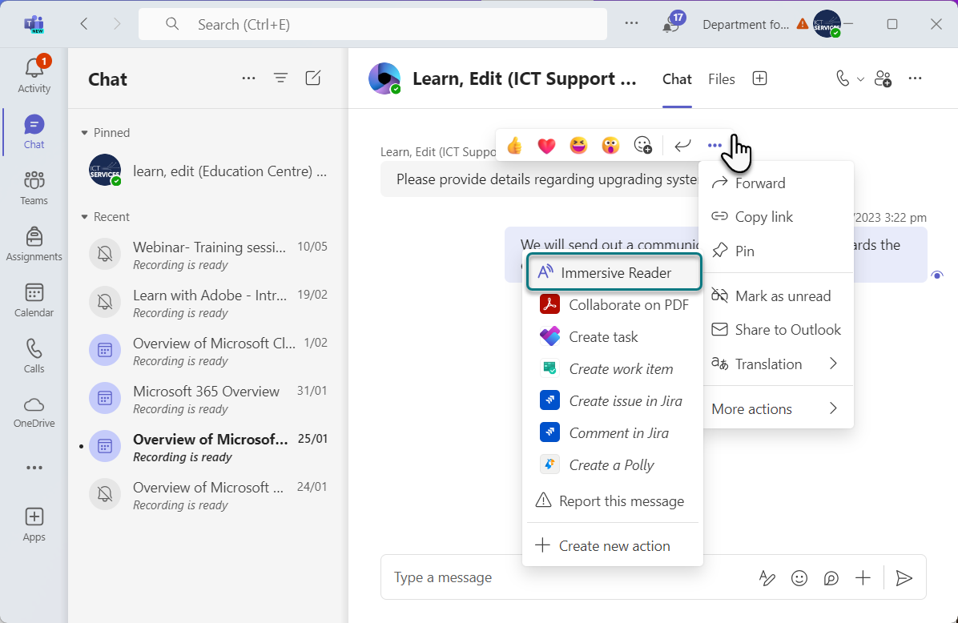
Task: Open the notifications bell
Action: pos(671,25)
